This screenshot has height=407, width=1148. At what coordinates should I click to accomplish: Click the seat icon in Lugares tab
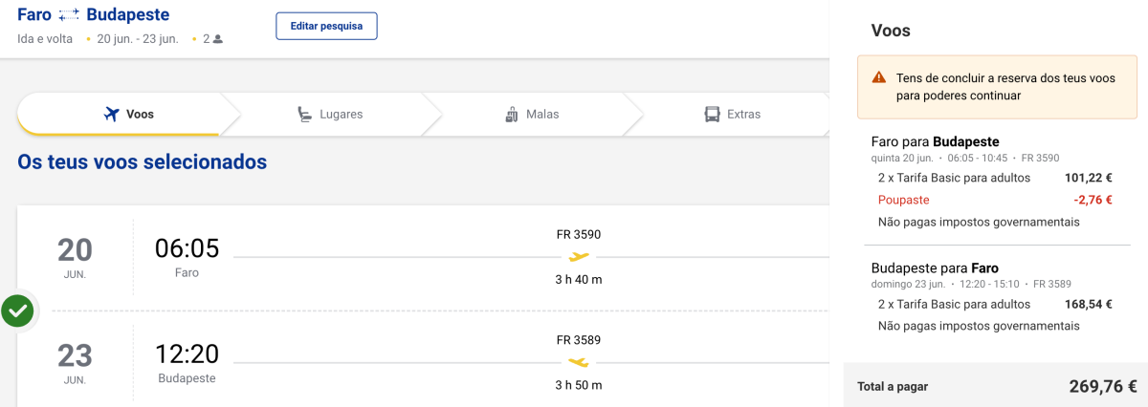pos(304,115)
